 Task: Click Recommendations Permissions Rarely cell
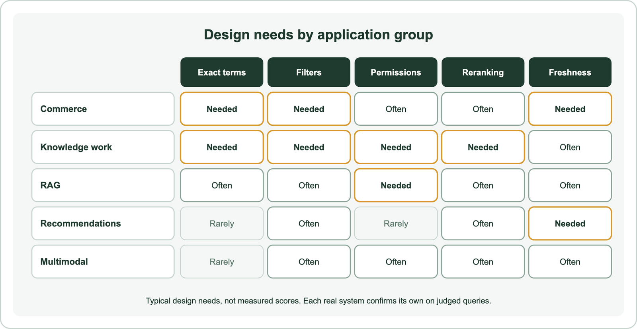(x=396, y=224)
